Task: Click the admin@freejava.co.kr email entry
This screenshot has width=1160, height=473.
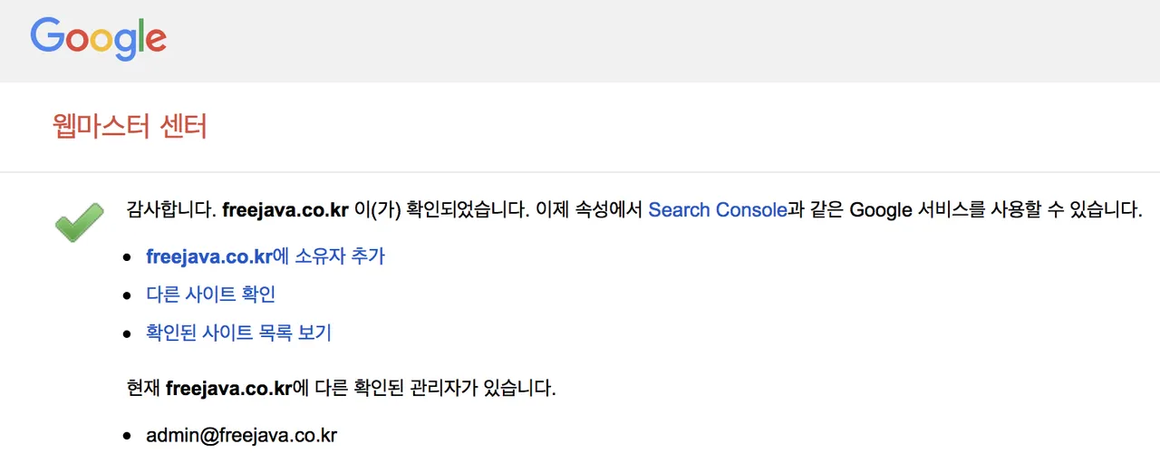Action: 241,435
